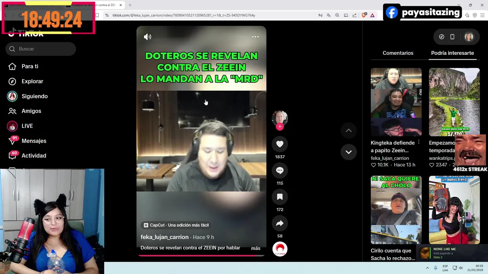Image resolution: width=488 pixels, height=274 pixels.
Task: Open a new browser tab with plus
Action: (130, 5)
